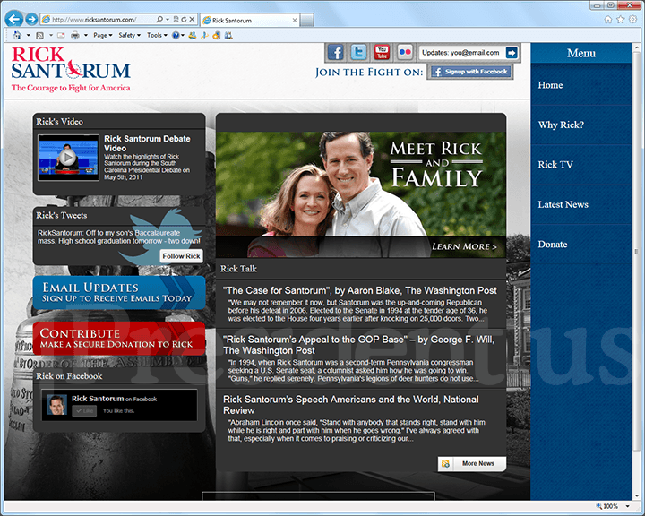Toggle the compatibility view icon in address bar
645x516 pixels.
point(176,20)
